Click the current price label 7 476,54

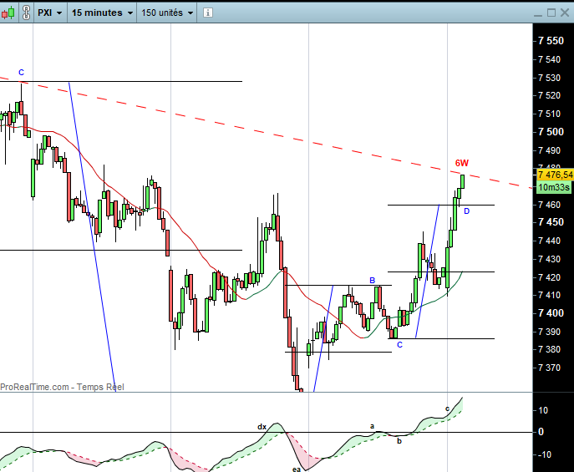click(x=555, y=175)
